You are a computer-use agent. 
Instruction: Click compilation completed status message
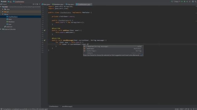[x=25, y=109]
